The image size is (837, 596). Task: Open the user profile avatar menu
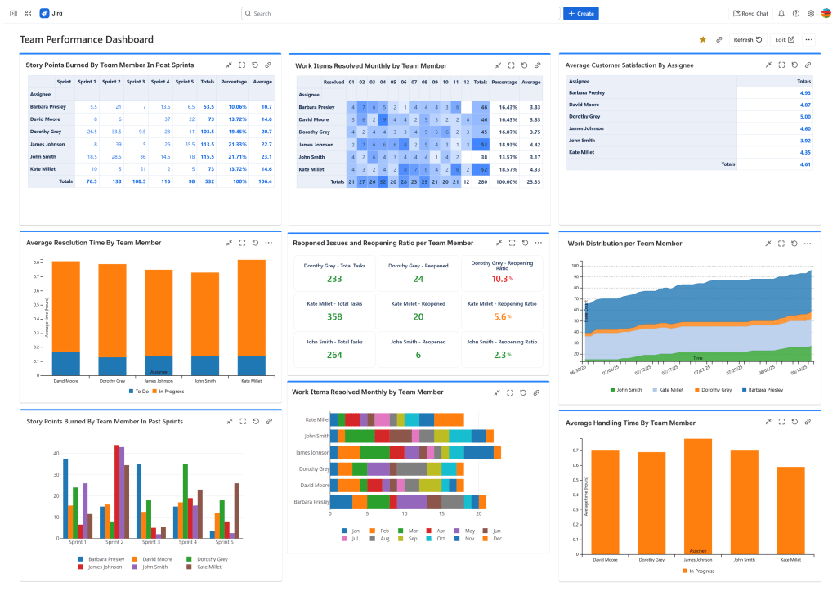pyautogui.click(x=826, y=14)
